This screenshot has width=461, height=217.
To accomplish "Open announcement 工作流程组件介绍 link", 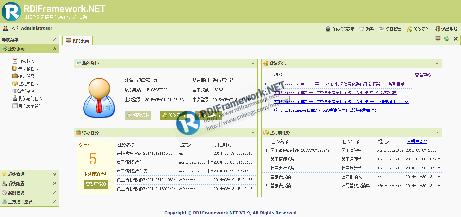I will coord(341,102).
